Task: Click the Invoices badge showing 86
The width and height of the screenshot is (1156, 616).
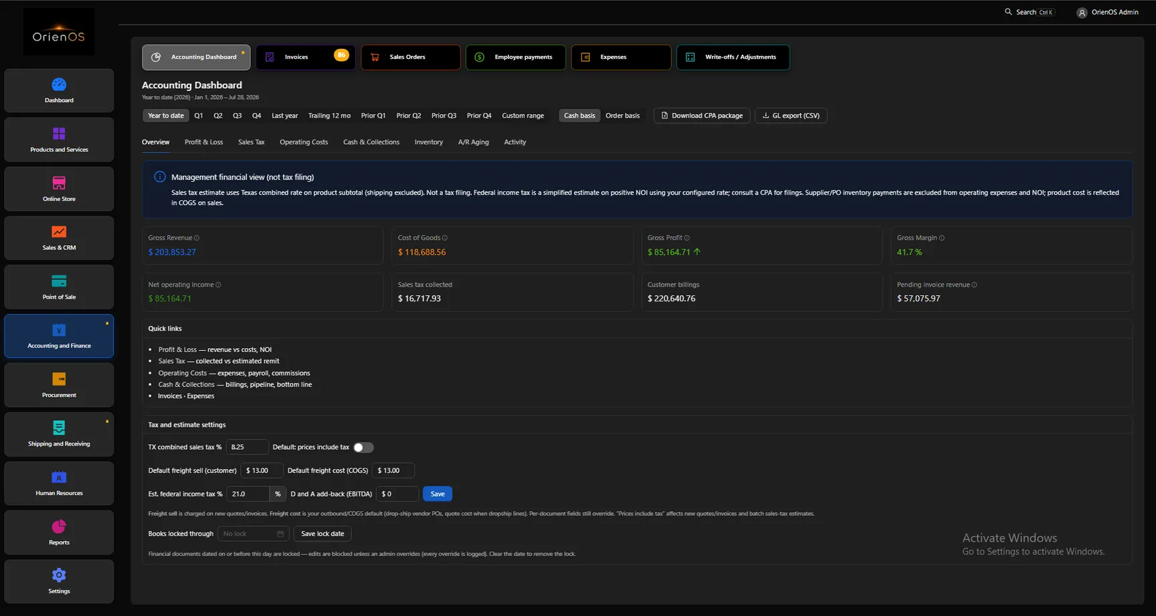Action: [341, 55]
